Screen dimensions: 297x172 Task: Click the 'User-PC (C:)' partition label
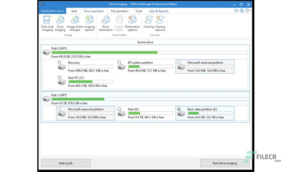point(76,78)
